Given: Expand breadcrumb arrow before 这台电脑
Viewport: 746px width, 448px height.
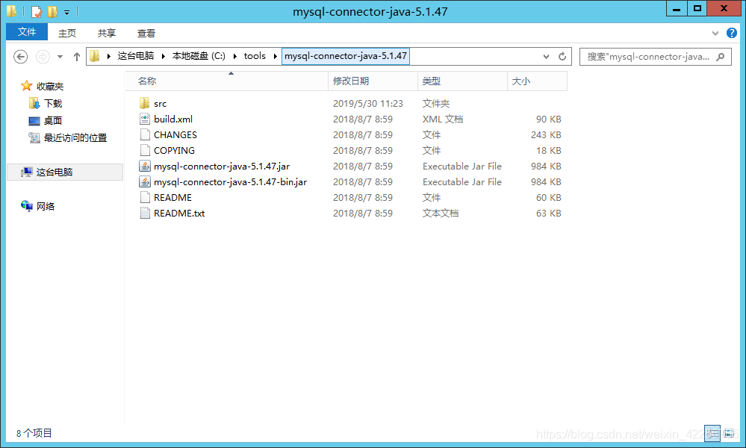Looking at the screenshot, I should [108, 56].
